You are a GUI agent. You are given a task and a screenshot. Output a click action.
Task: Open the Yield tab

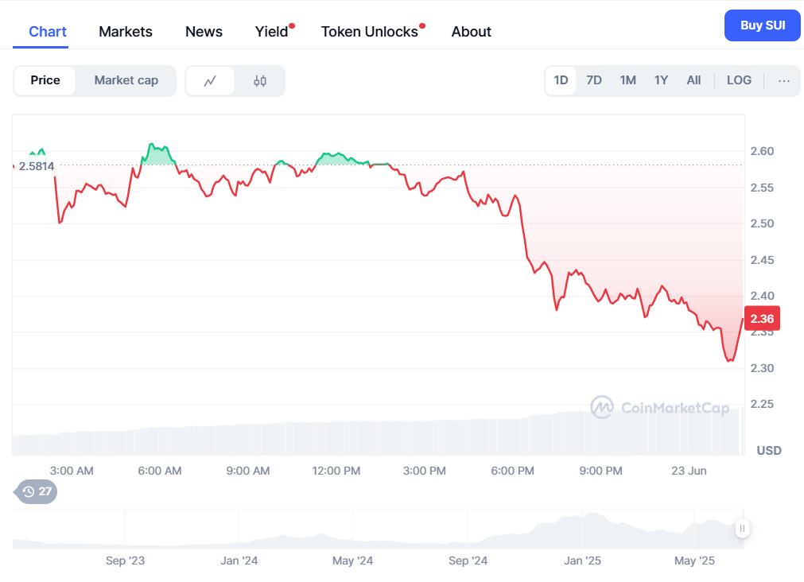pyautogui.click(x=272, y=32)
